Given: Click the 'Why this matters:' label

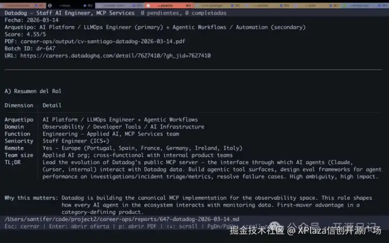Looking at the screenshot, I should point(31,198).
